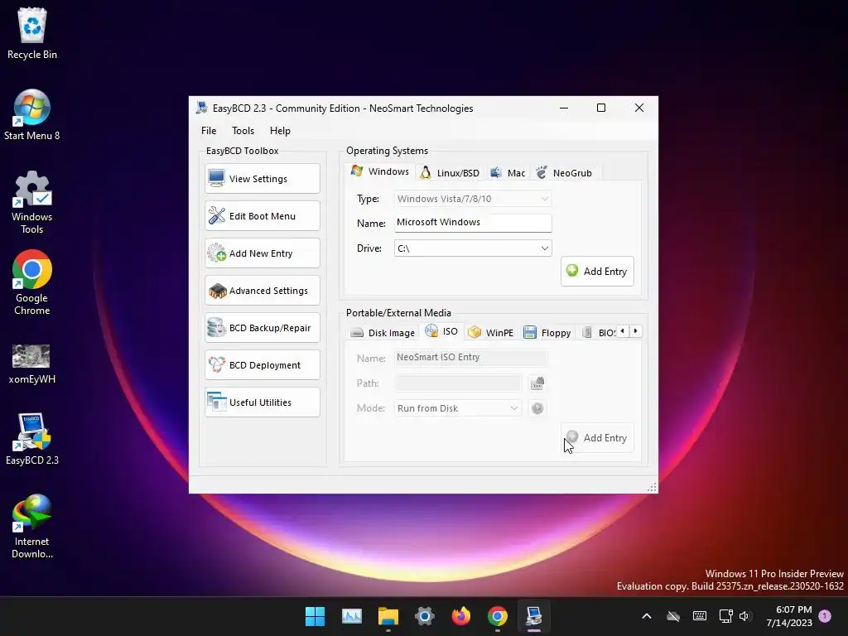Open Advanced Settings page
Screen dimensions: 848x636
263,291
